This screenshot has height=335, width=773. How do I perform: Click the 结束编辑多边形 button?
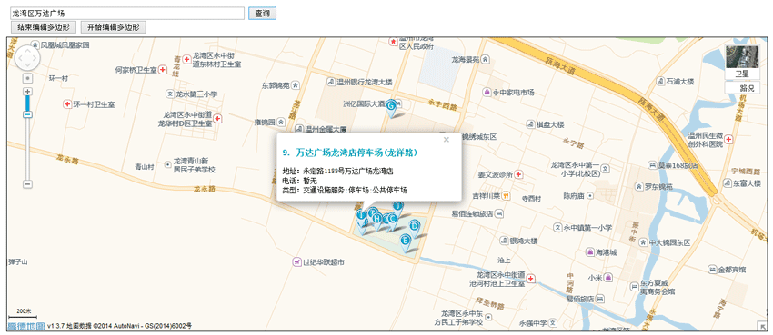(44, 27)
